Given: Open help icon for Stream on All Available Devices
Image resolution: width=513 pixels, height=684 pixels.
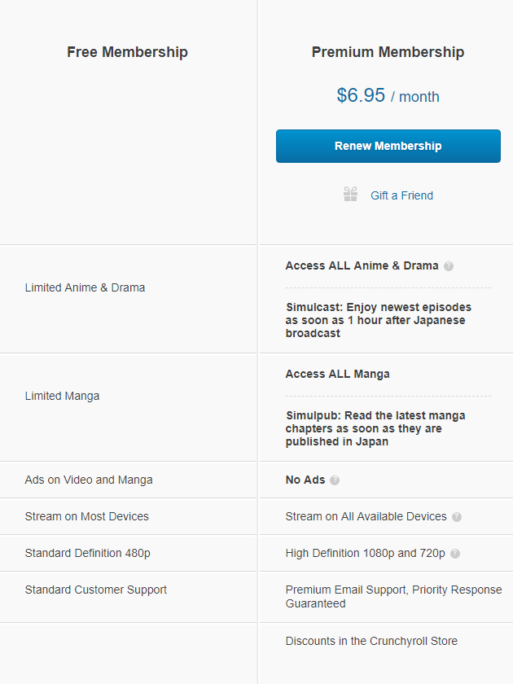Looking at the screenshot, I should pos(457,517).
